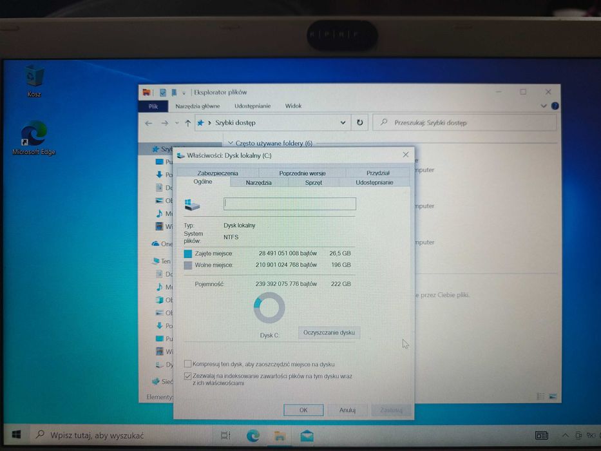The height and width of the screenshot is (451, 601).
Task: Close the Właściwości dialog
Action: [x=406, y=155]
